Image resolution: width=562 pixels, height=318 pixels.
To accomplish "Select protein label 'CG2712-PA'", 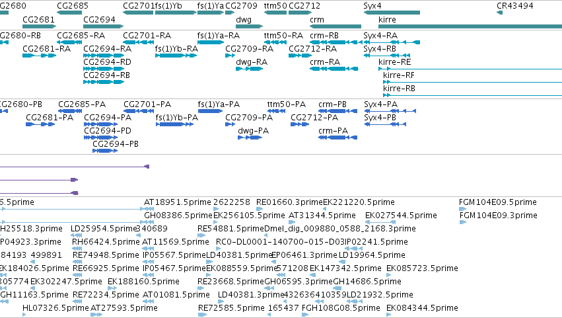I will coord(314,118).
